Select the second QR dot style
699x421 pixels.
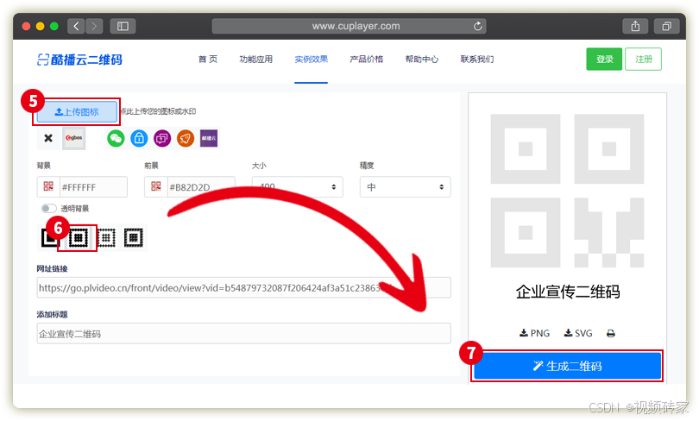[x=78, y=237]
